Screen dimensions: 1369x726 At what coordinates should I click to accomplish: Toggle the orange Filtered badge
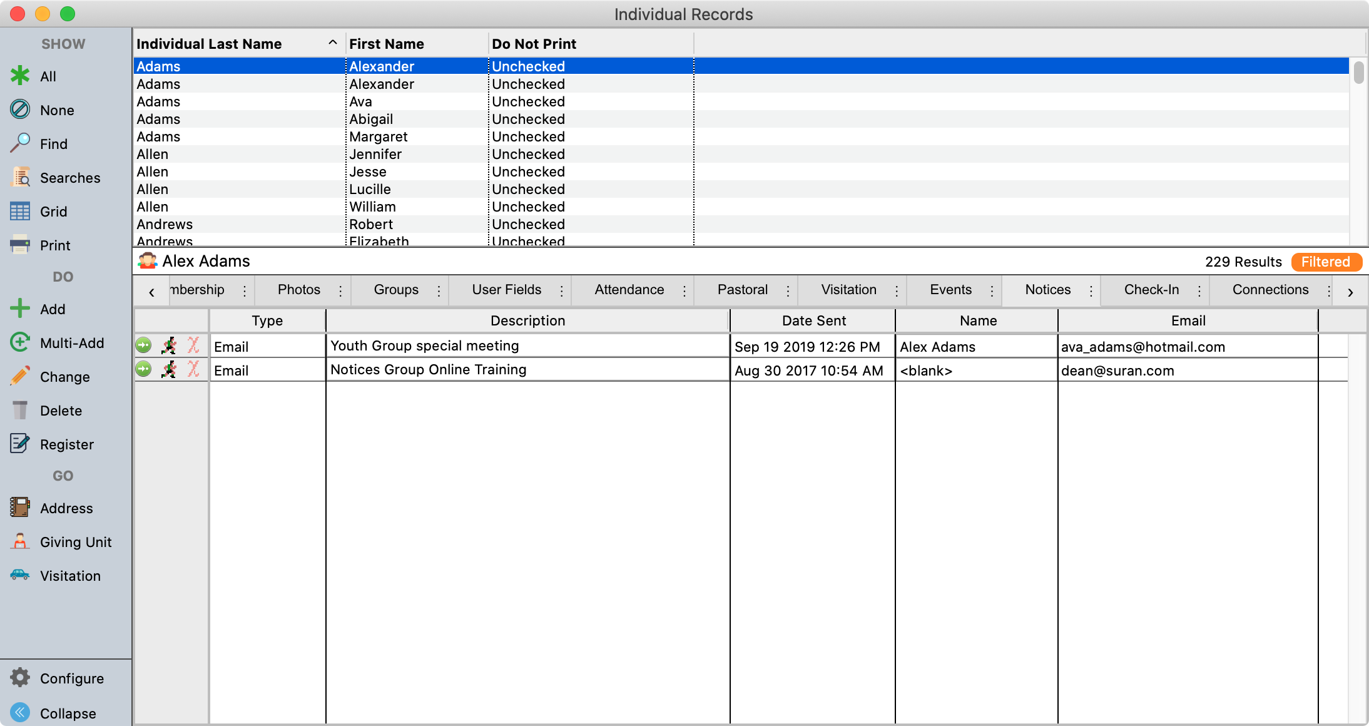click(x=1326, y=262)
